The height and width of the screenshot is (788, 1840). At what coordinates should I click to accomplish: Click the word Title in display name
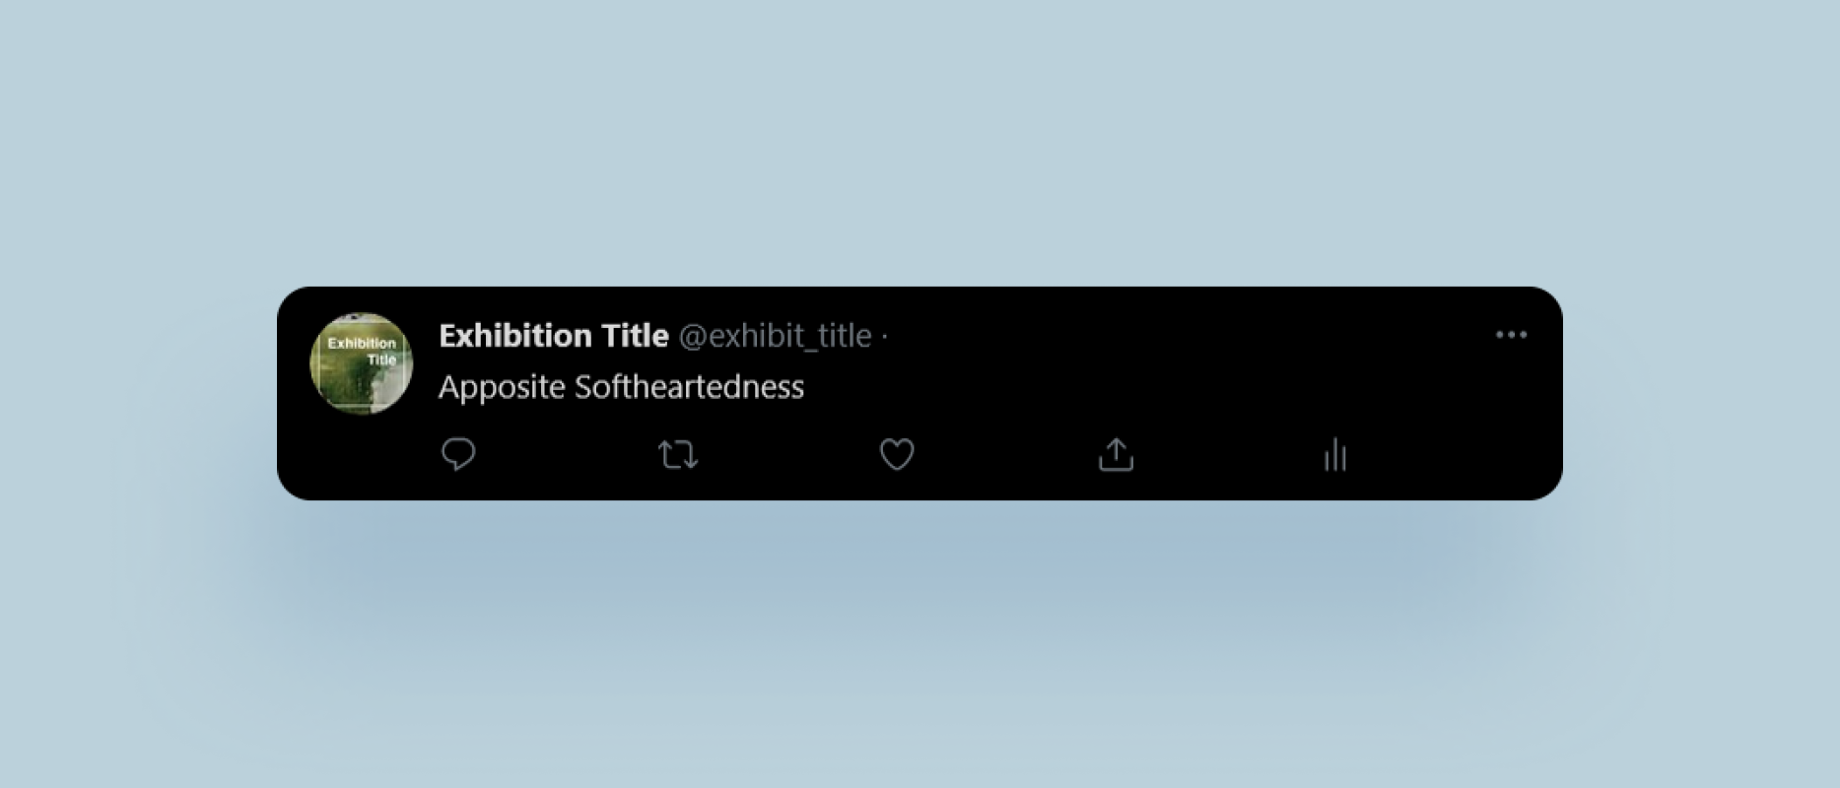(636, 336)
